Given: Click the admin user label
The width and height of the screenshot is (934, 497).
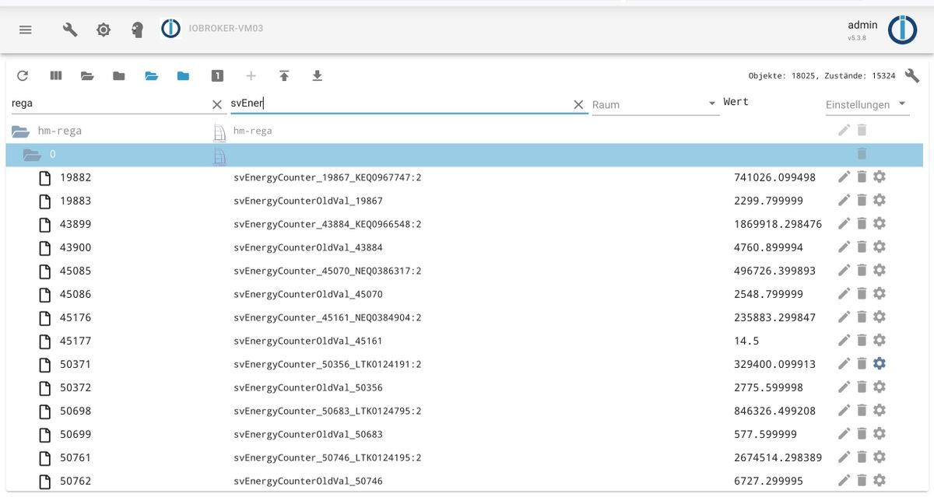Looking at the screenshot, I should click(x=862, y=25).
